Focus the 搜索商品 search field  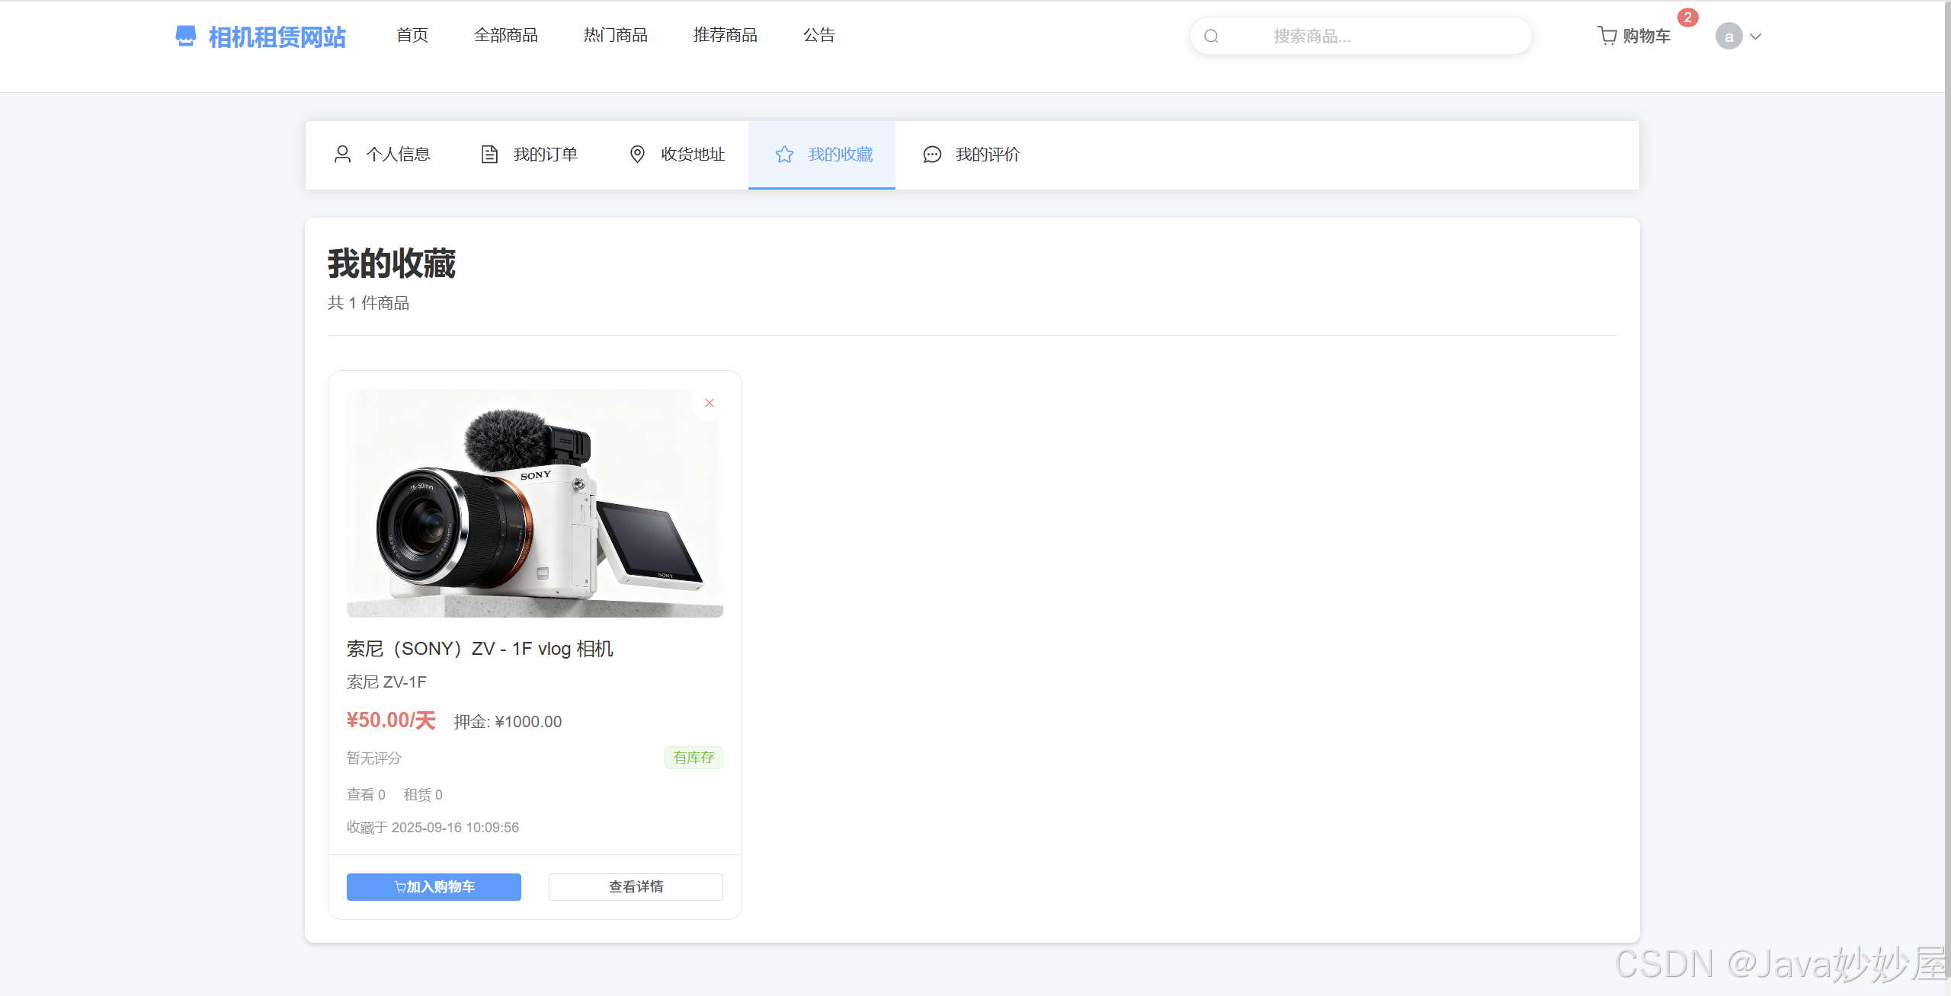tap(1361, 36)
